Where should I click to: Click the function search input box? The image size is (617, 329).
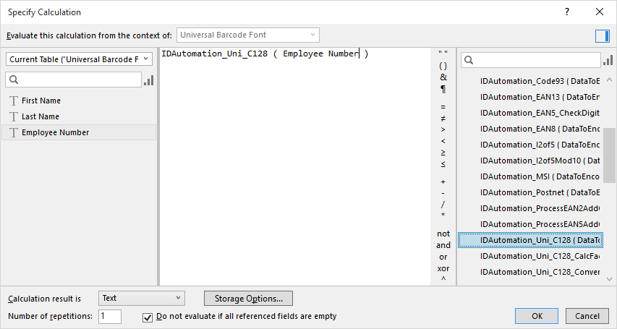531,60
